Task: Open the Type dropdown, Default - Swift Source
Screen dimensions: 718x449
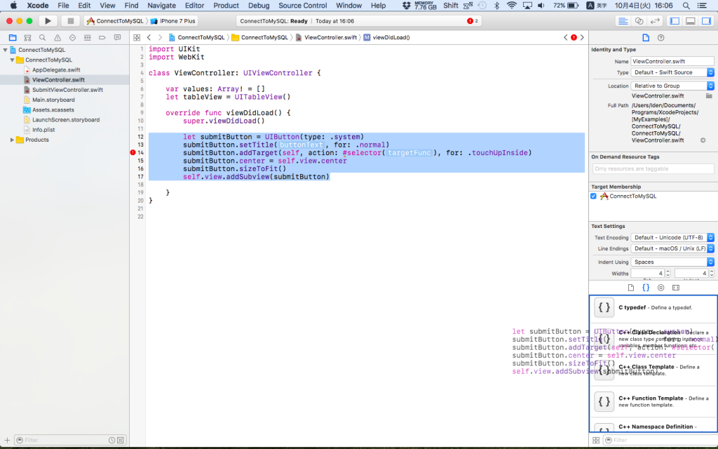Action: [x=672, y=72]
